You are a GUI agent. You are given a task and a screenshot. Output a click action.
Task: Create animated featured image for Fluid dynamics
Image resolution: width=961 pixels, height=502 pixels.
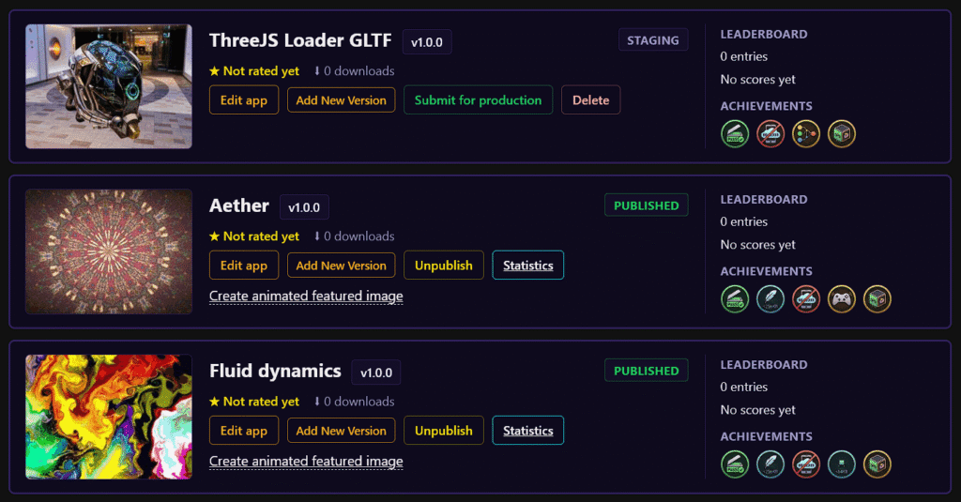tap(306, 461)
